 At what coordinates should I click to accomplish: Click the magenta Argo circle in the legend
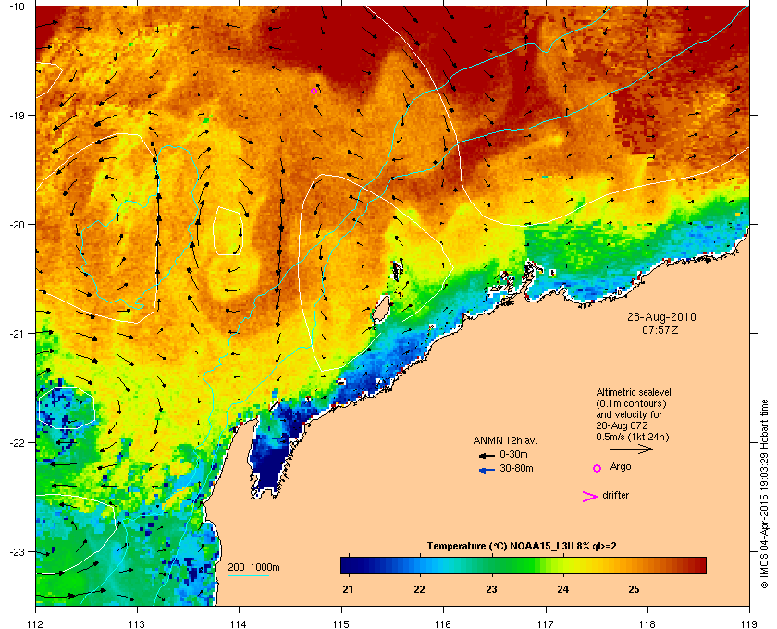click(598, 468)
